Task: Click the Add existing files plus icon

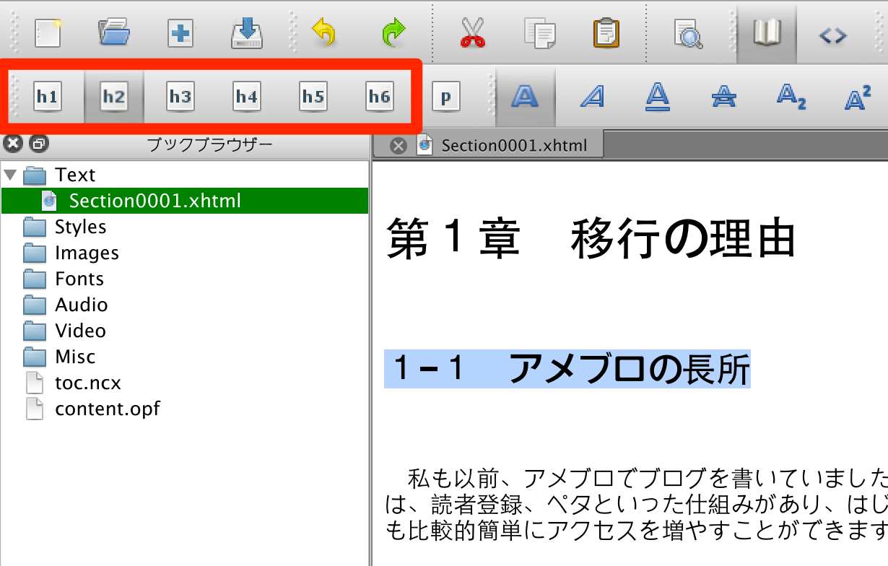Action: click(x=180, y=33)
